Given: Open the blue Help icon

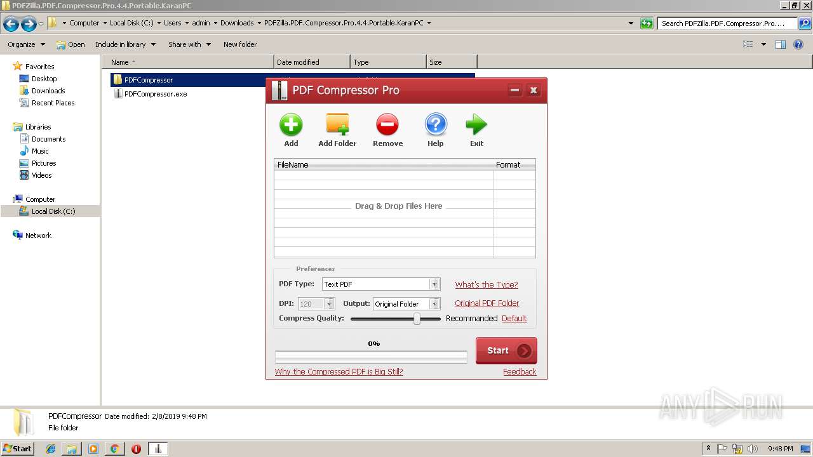Looking at the screenshot, I should (x=436, y=124).
